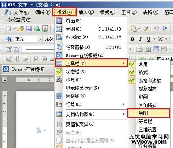The width and height of the screenshot is (173, 148).
Task: Switch to Web版式(W) layout
Action: [x=91, y=37]
